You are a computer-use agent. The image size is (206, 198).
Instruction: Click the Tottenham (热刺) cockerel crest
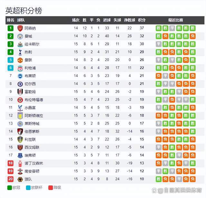click(x=20, y=52)
